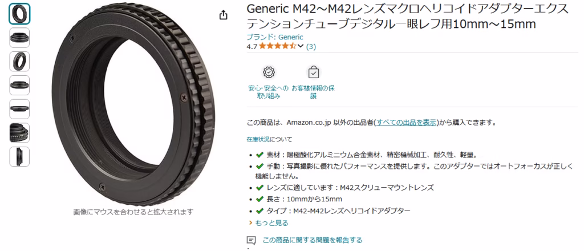Select the third angled ring thumbnail
Image resolution: width=584 pixels, height=251 pixels.
19,62
